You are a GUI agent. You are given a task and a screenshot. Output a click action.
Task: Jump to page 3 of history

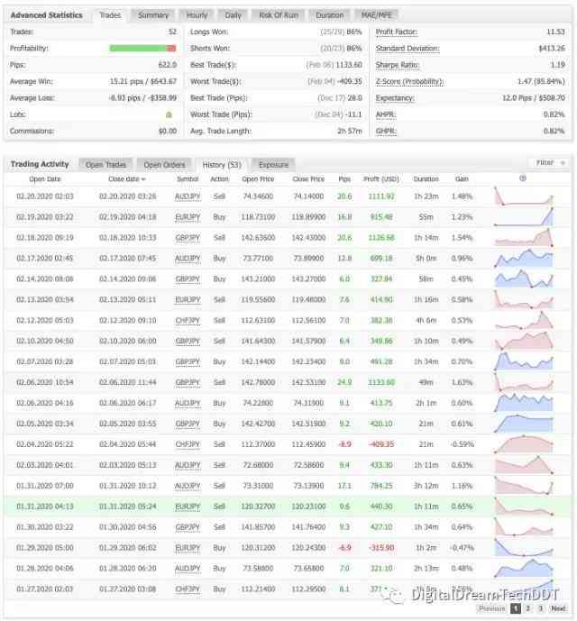point(539,608)
